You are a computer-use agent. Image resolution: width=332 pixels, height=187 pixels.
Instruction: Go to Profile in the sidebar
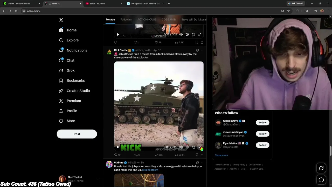(x=68, y=111)
